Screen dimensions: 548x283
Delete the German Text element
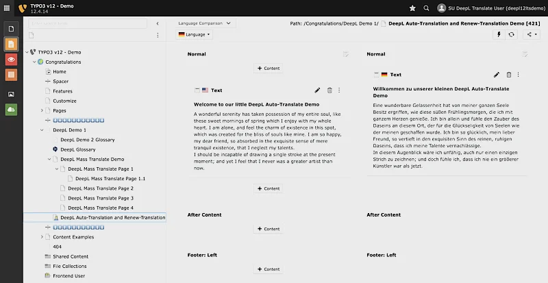pos(509,75)
